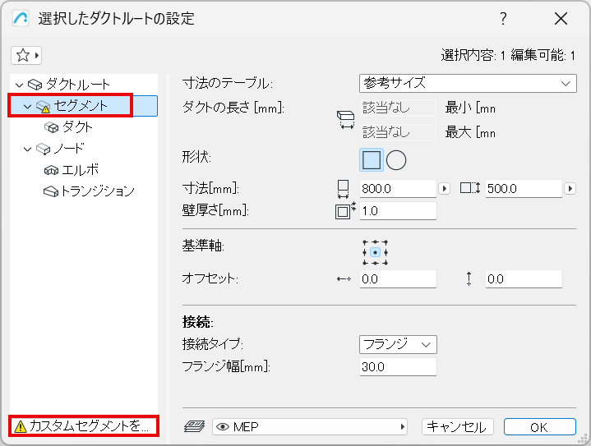
Task: Click the width dimension icon
Action: tap(343, 189)
